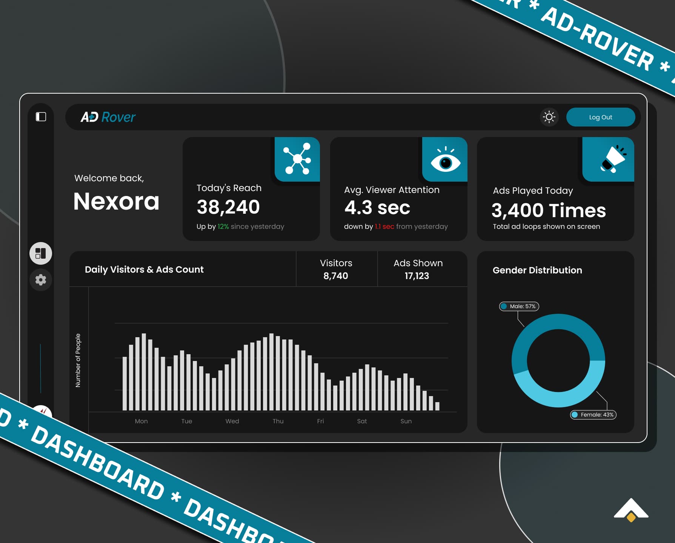Click the Tue axis label

coord(187,421)
